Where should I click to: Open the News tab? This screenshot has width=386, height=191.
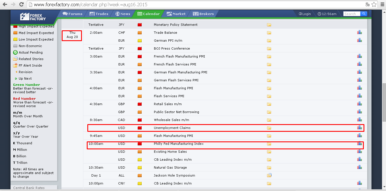point(123,14)
